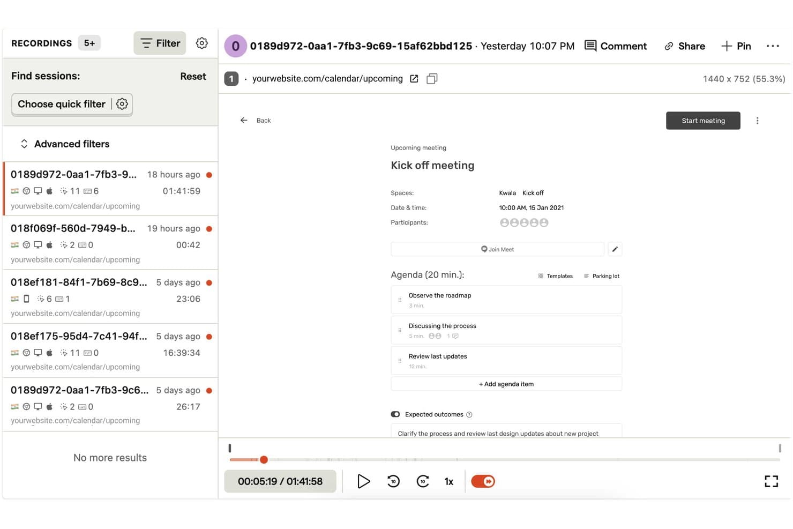793x529 pixels.
Task: Click comment icon on Discussing the process
Action: pos(455,336)
